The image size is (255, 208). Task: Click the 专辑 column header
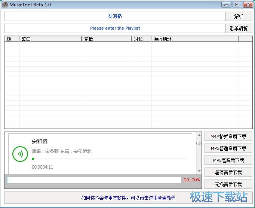click(107, 39)
